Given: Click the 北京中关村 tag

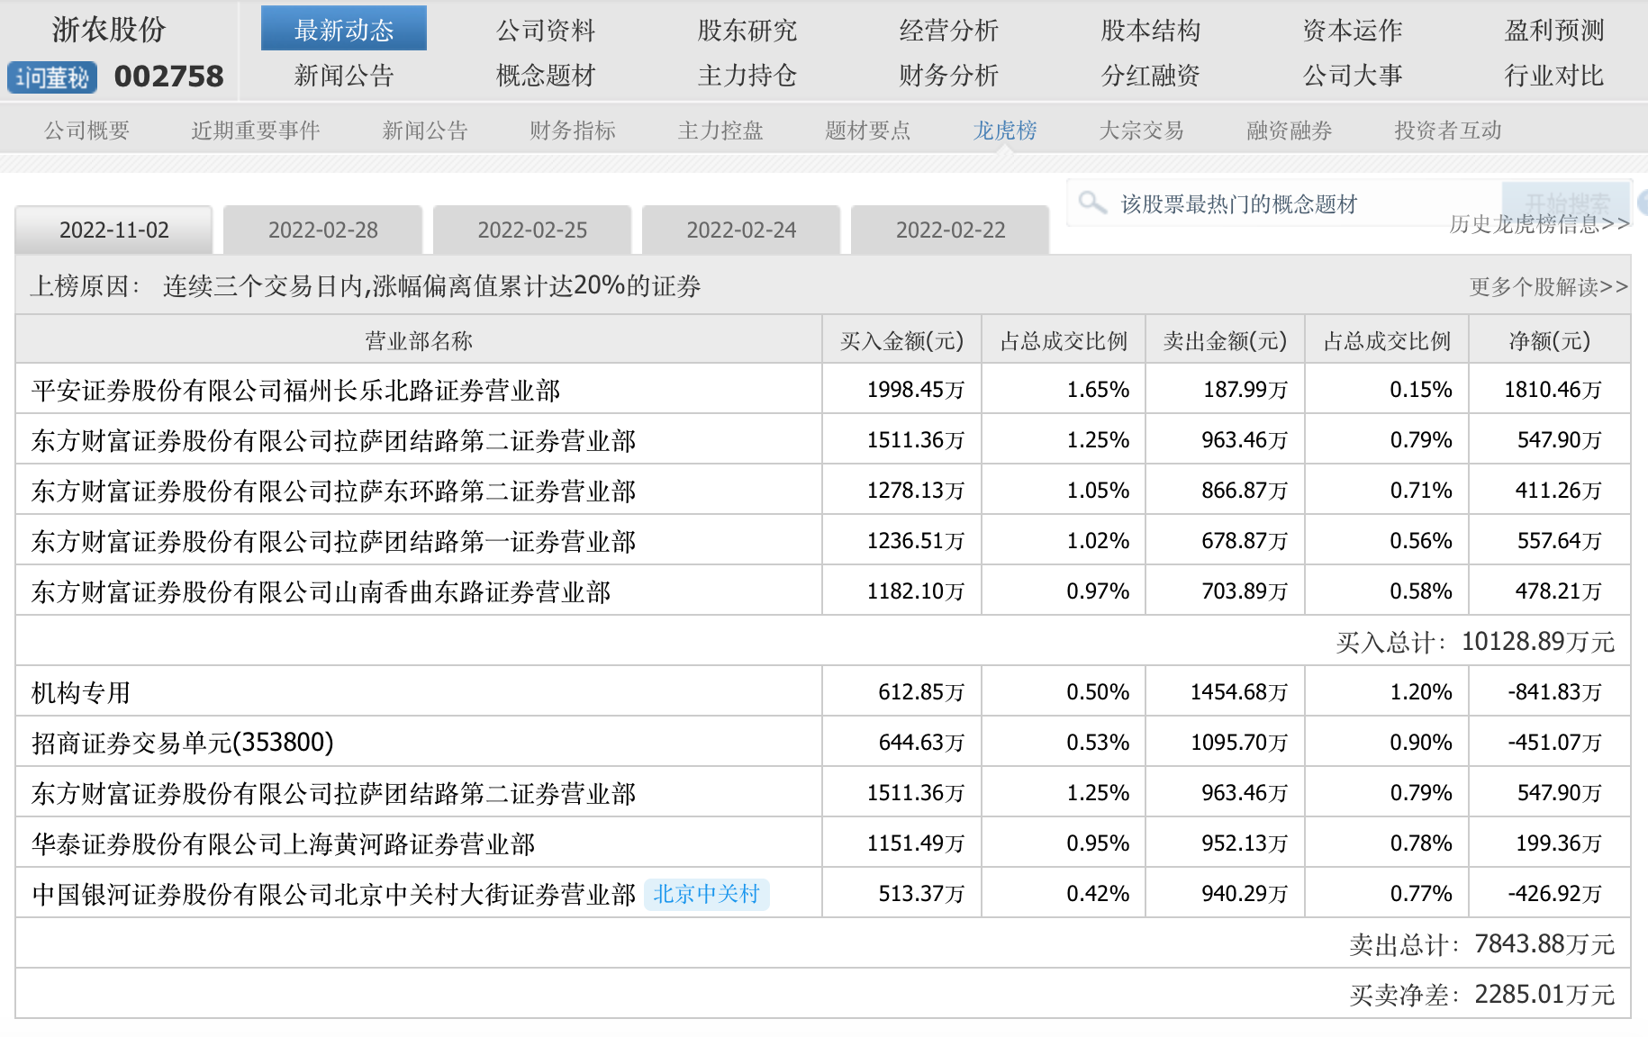Looking at the screenshot, I should tap(706, 894).
